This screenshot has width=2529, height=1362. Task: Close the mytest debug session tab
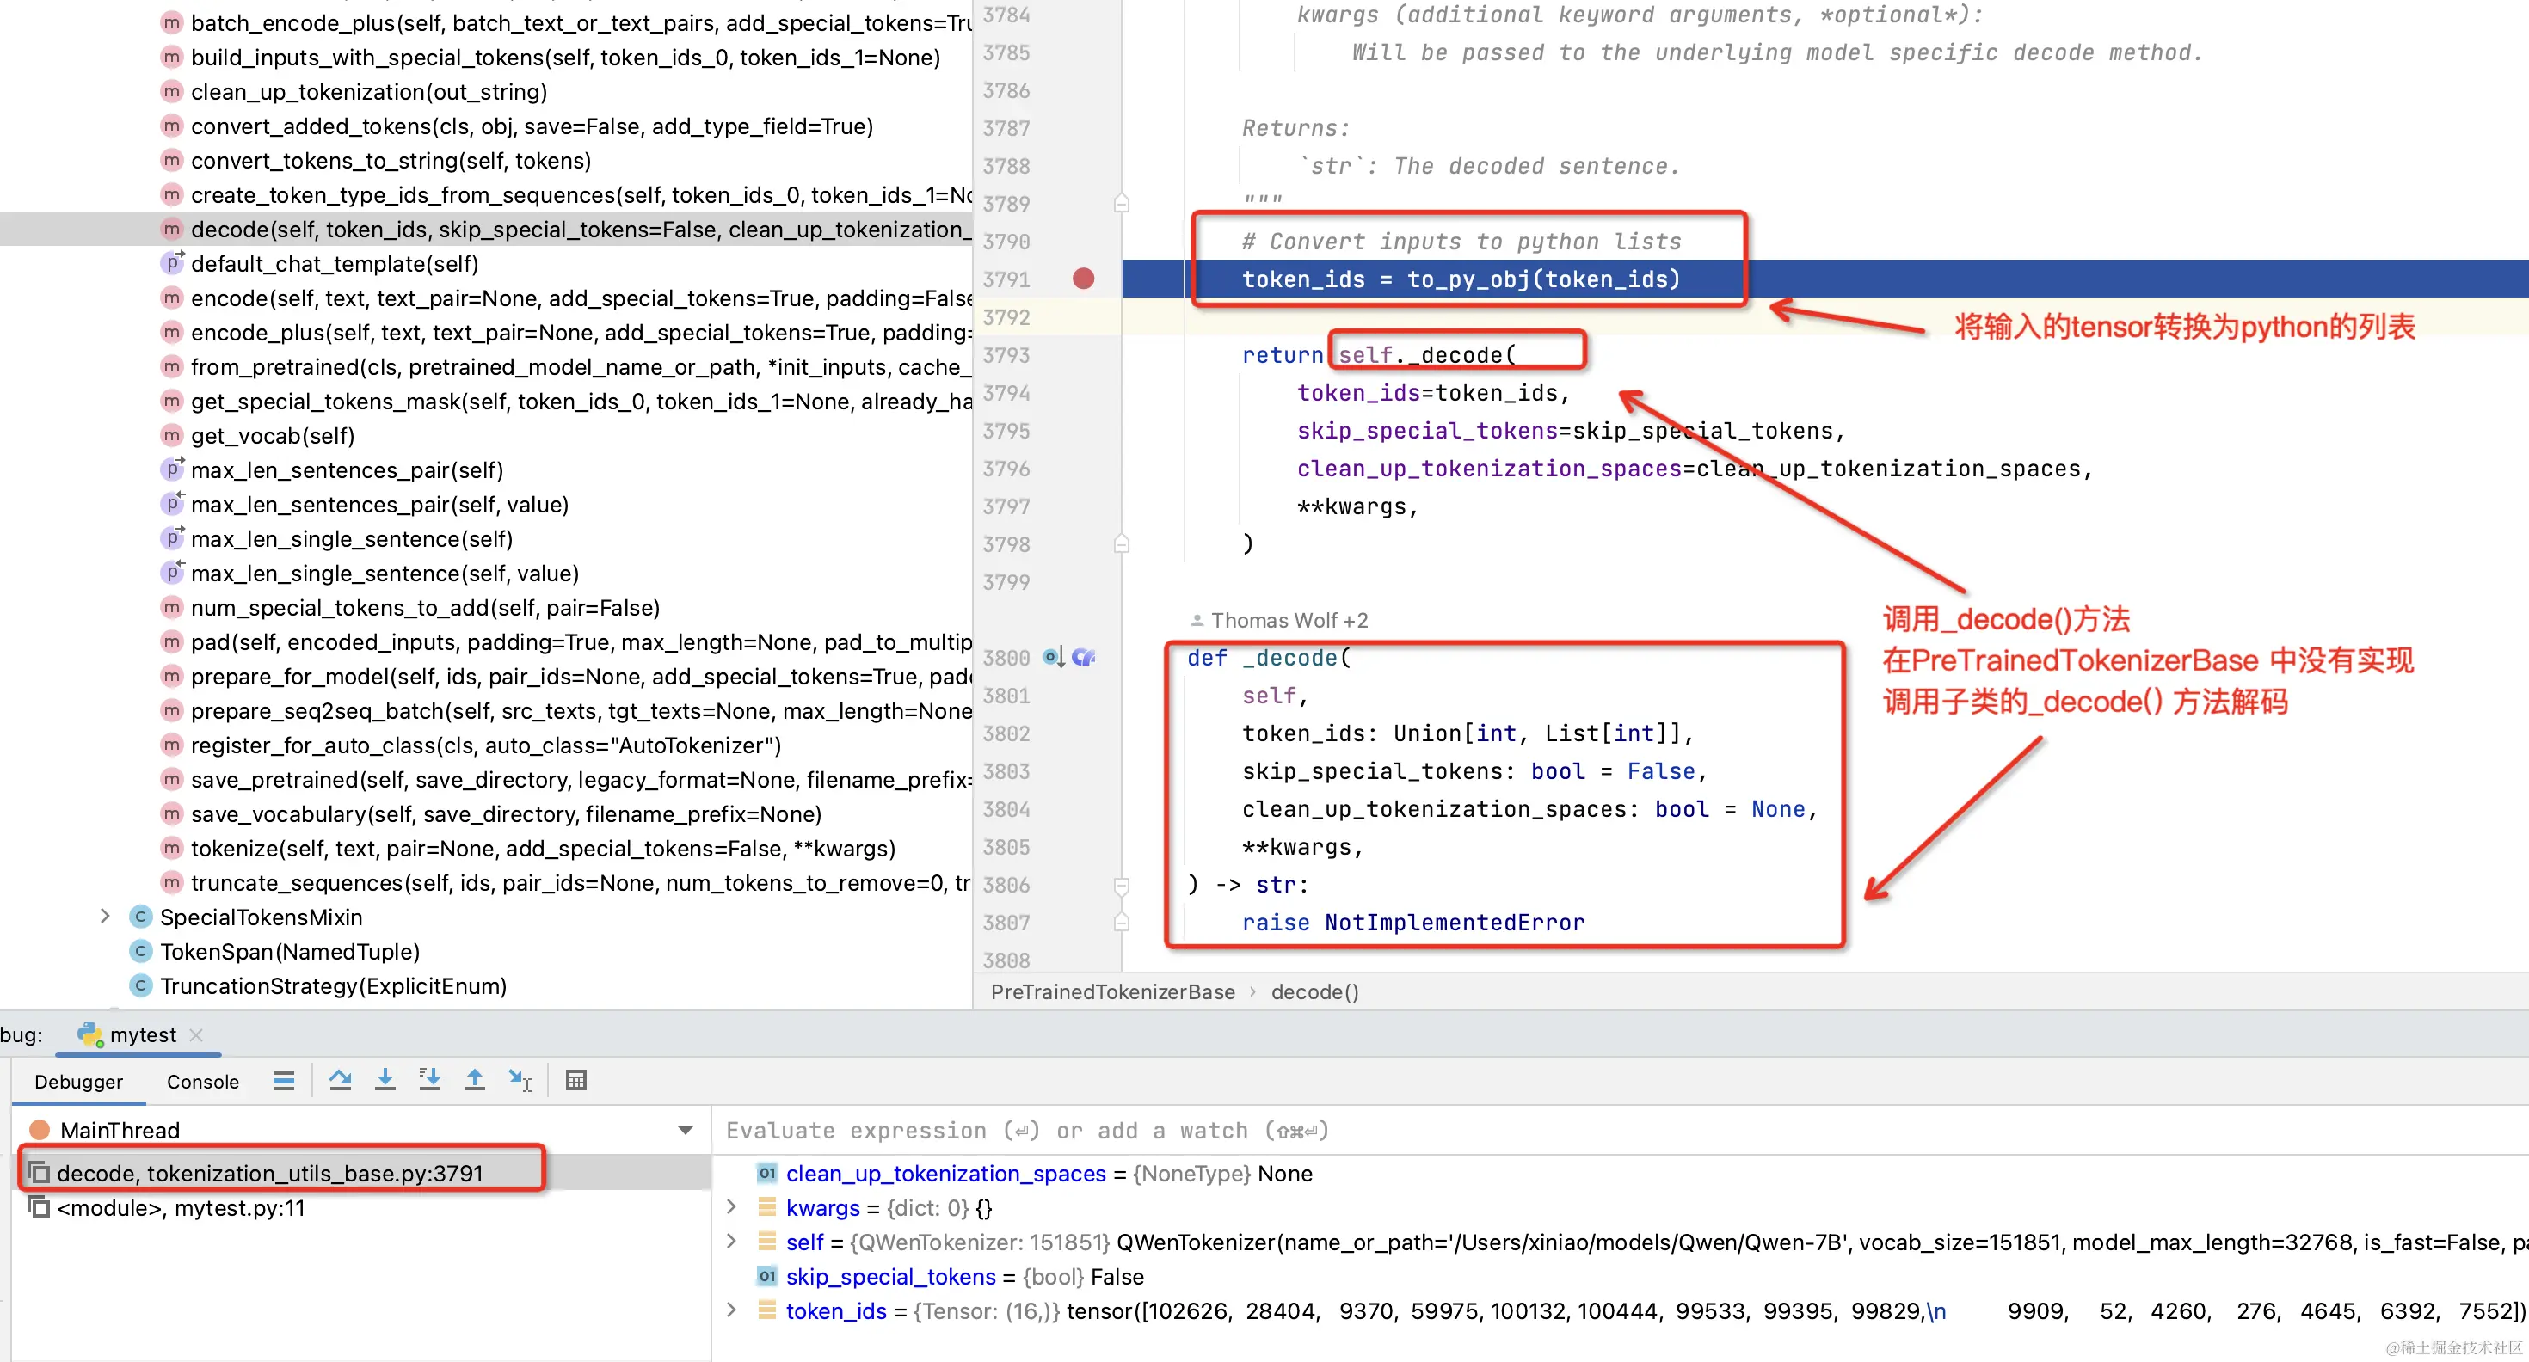point(196,1035)
